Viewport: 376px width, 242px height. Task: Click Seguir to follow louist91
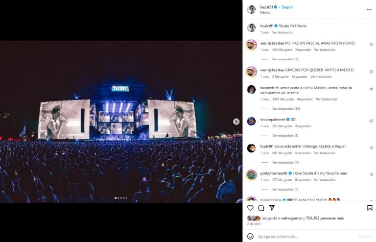tap(287, 7)
